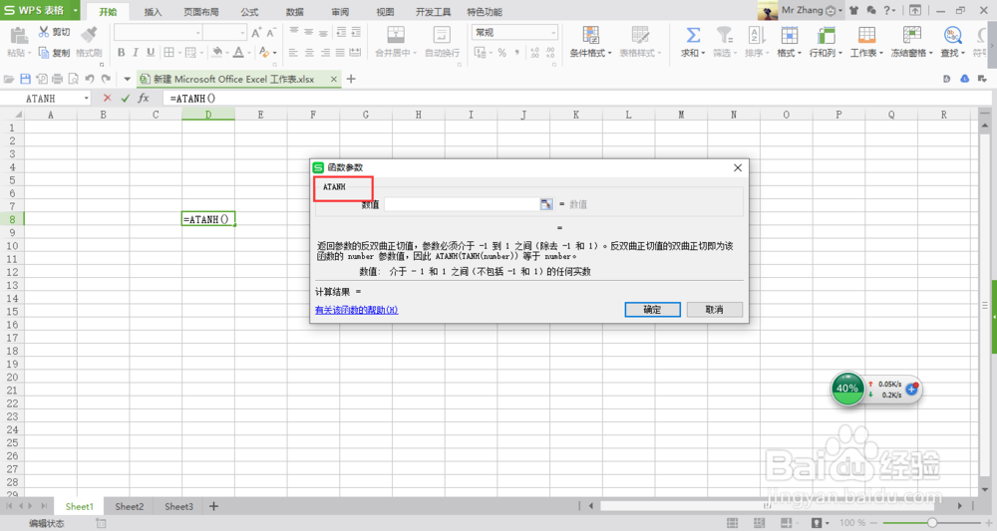997x531 pixels.
Task: Open the font color dropdown arrow
Action: (249, 53)
